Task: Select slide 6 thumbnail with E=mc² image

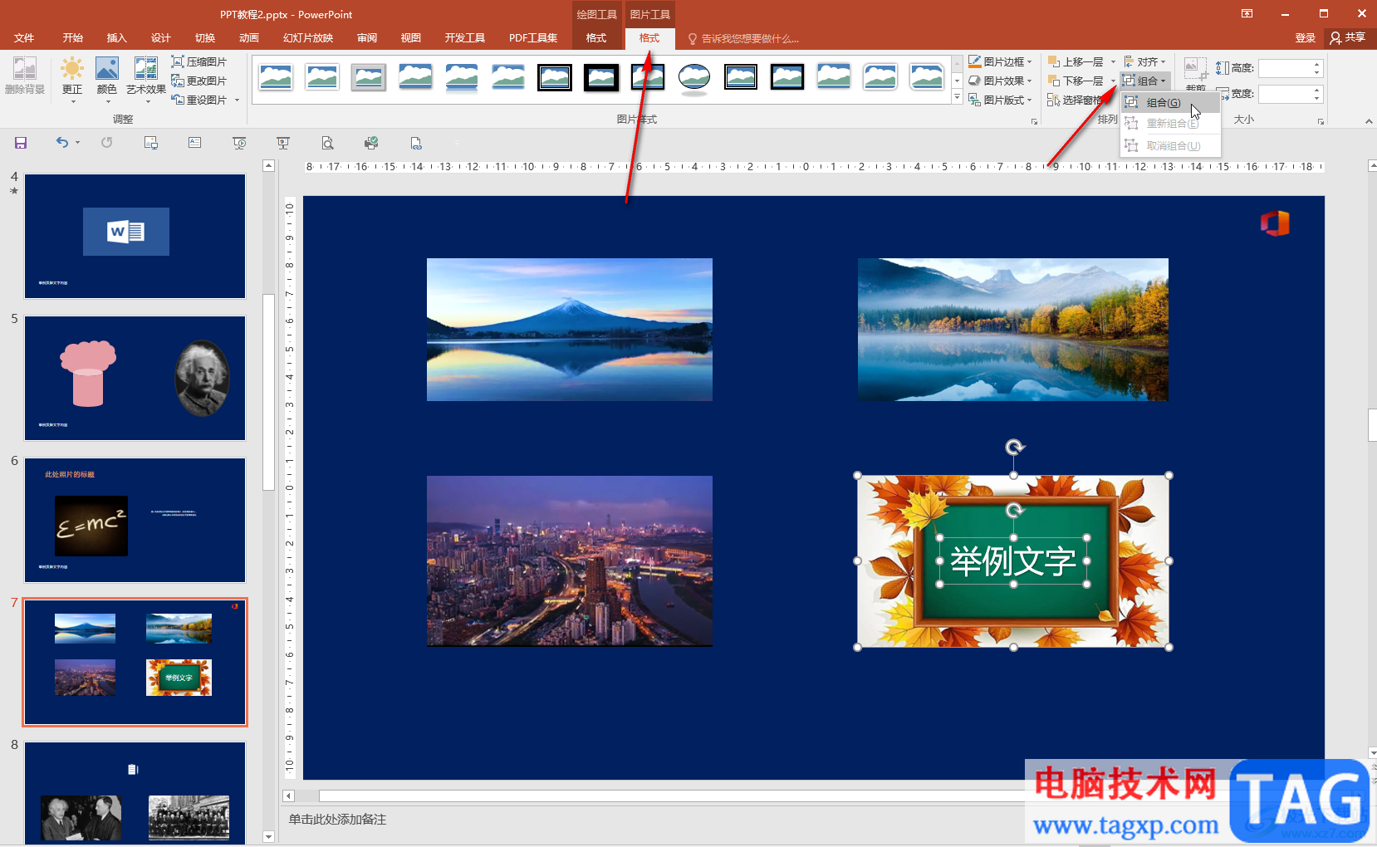Action: coord(135,520)
